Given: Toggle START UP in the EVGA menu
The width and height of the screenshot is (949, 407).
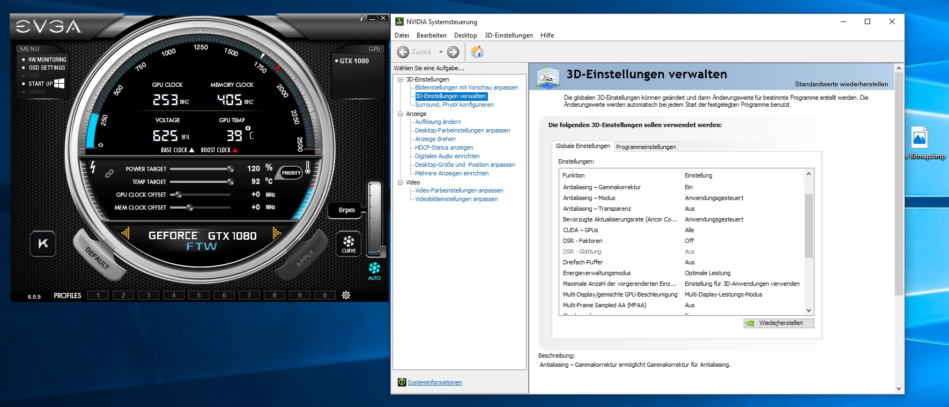Looking at the screenshot, I should (41, 84).
